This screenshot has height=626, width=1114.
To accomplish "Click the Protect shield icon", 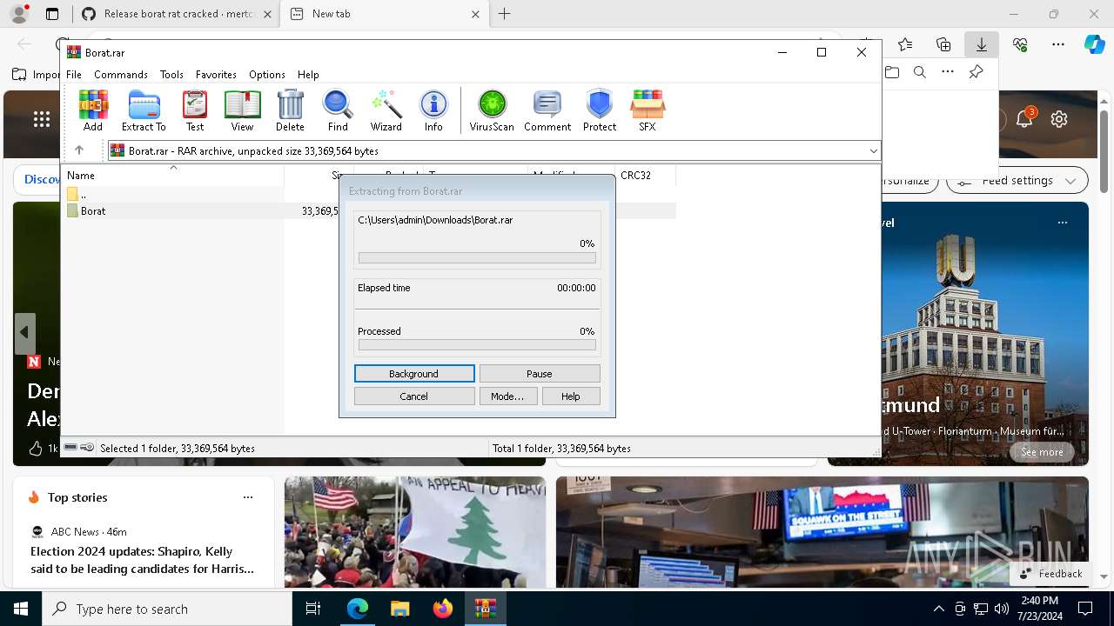I will point(600,110).
